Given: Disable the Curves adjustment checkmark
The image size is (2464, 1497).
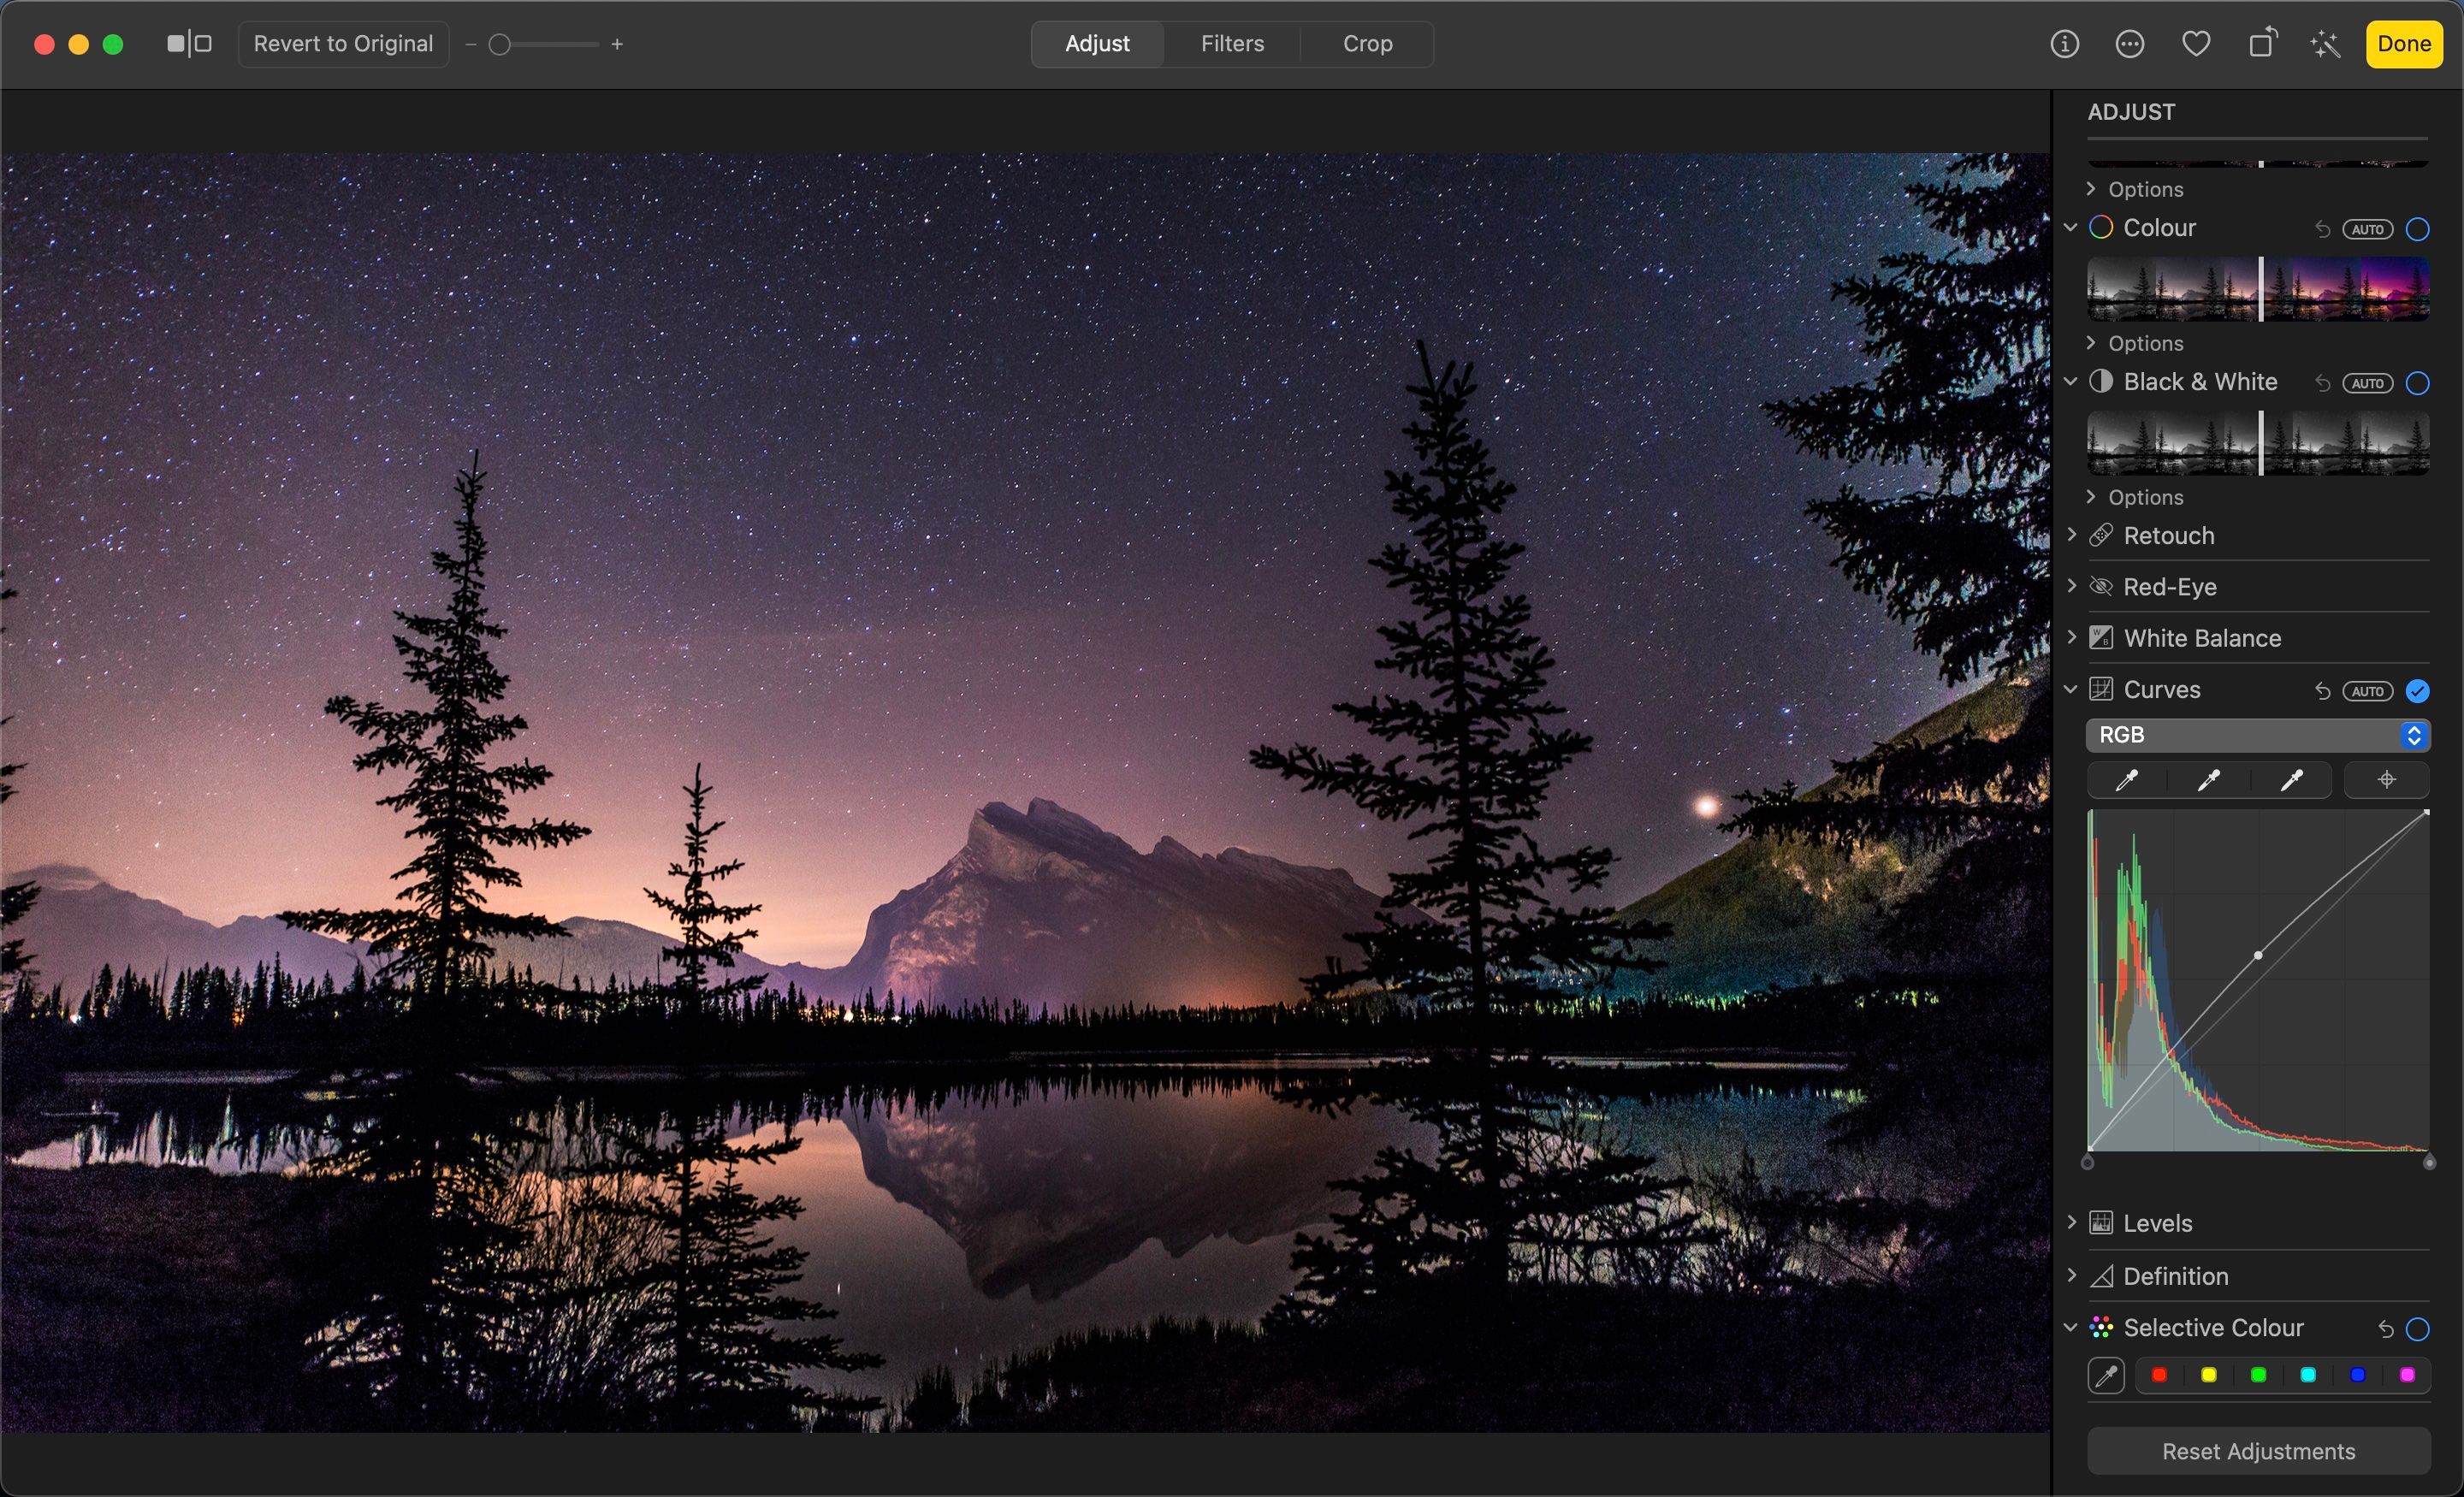Looking at the screenshot, I should [x=2417, y=691].
